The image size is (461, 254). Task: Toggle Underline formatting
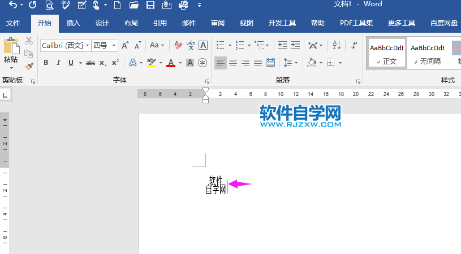[x=71, y=63]
